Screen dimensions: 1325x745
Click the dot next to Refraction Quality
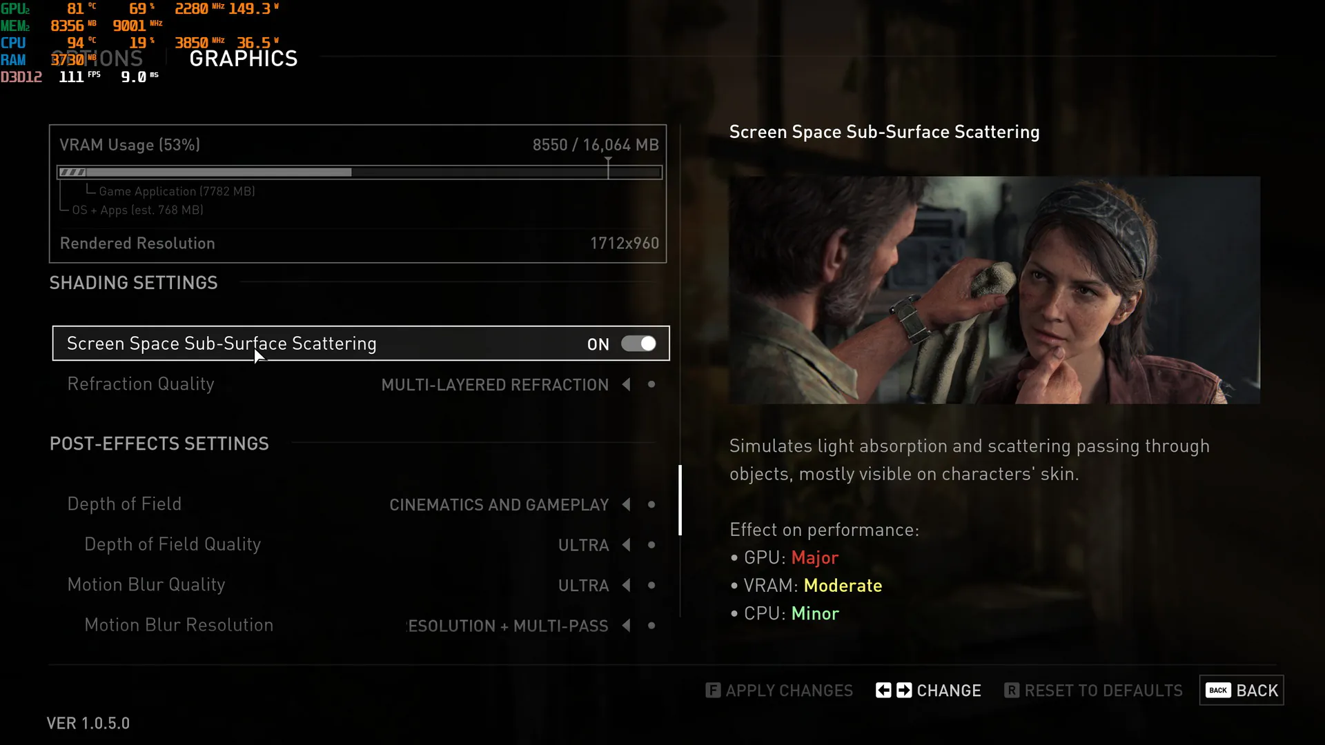(651, 384)
